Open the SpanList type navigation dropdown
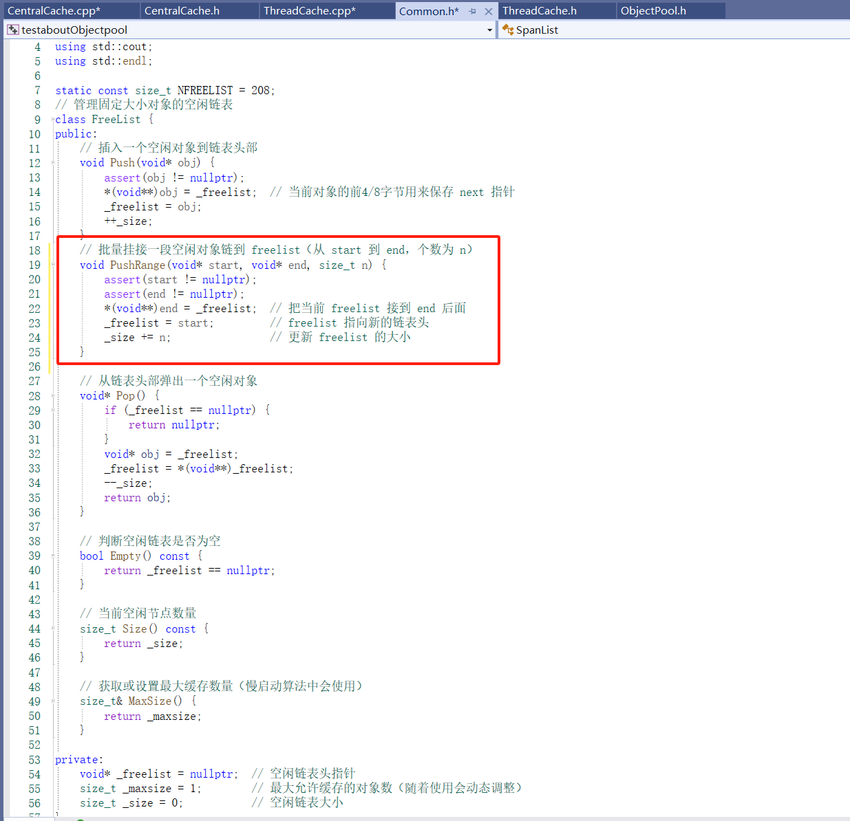 tap(674, 30)
